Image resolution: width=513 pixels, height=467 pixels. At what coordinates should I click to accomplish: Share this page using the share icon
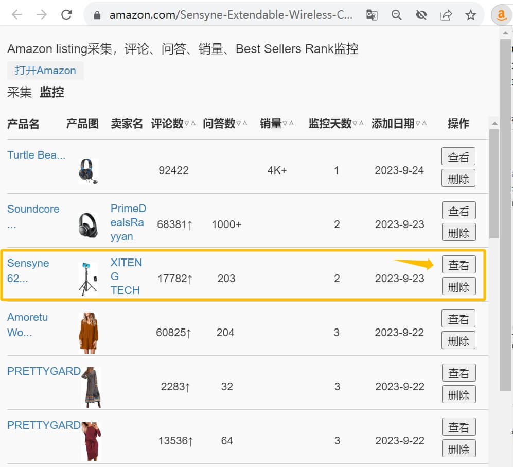point(446,15)
